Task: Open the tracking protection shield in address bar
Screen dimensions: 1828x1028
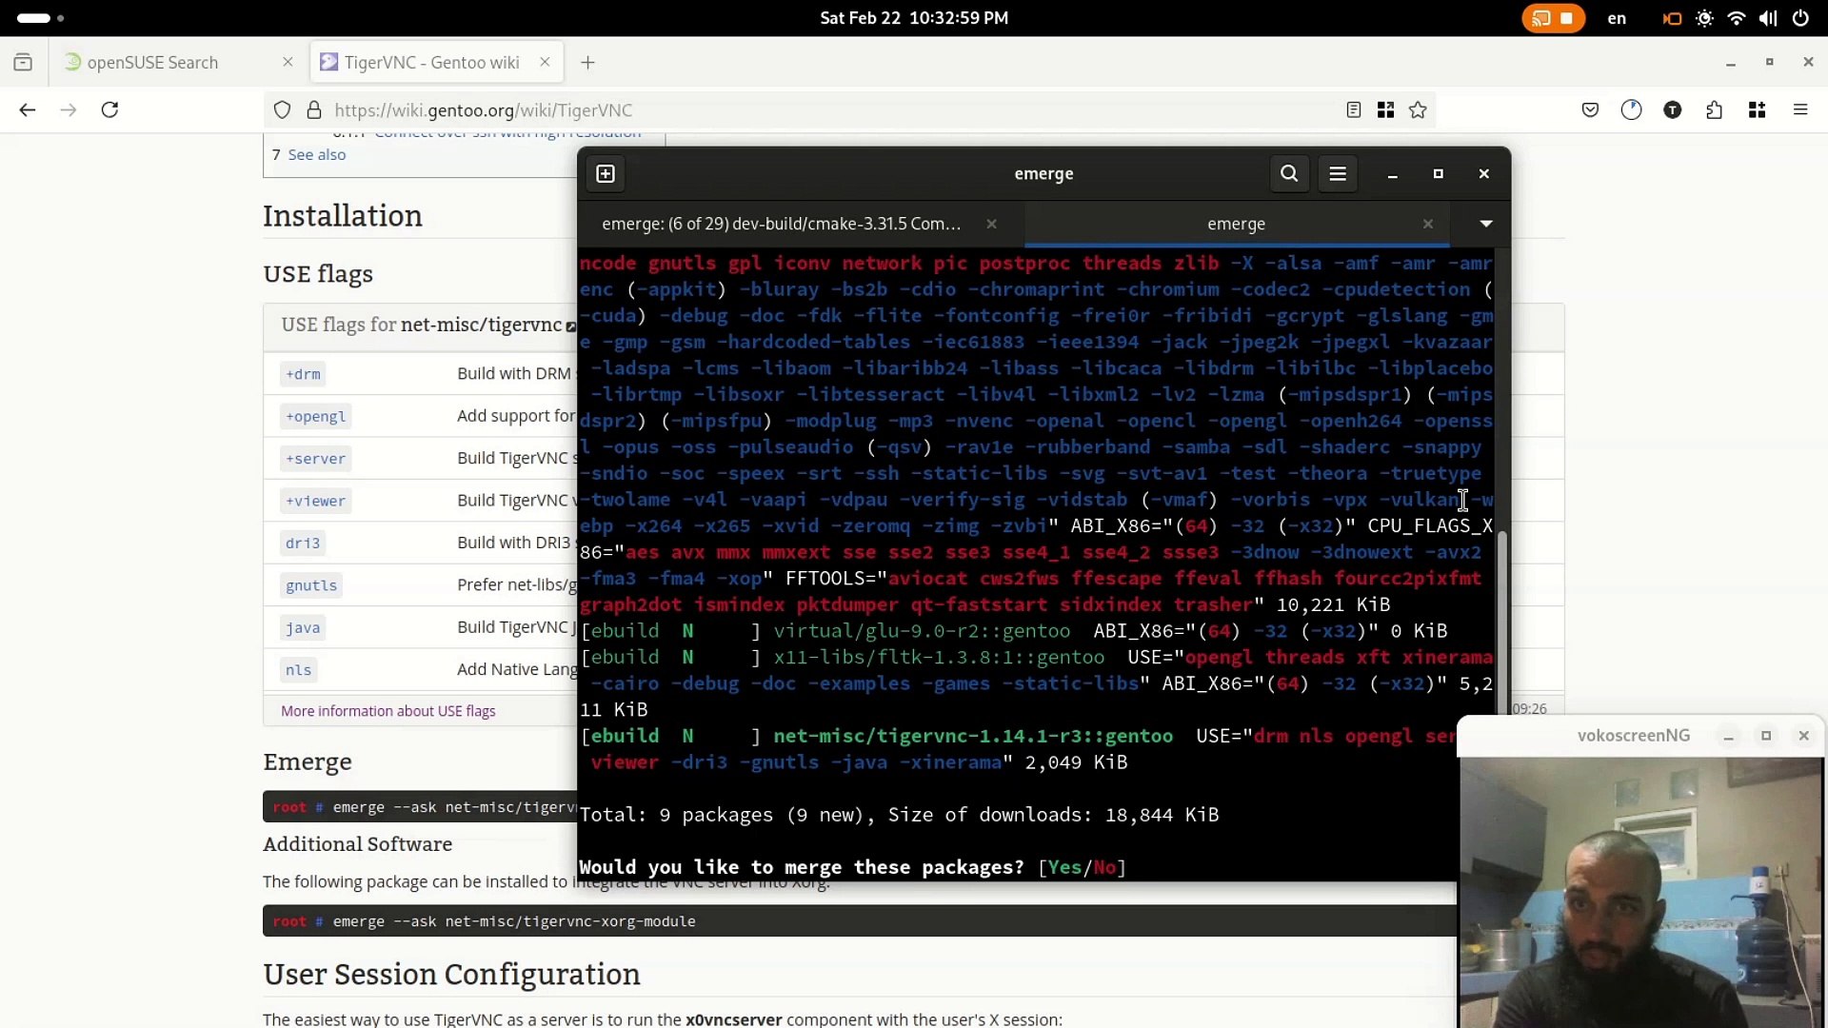Action: coord(282,109)
